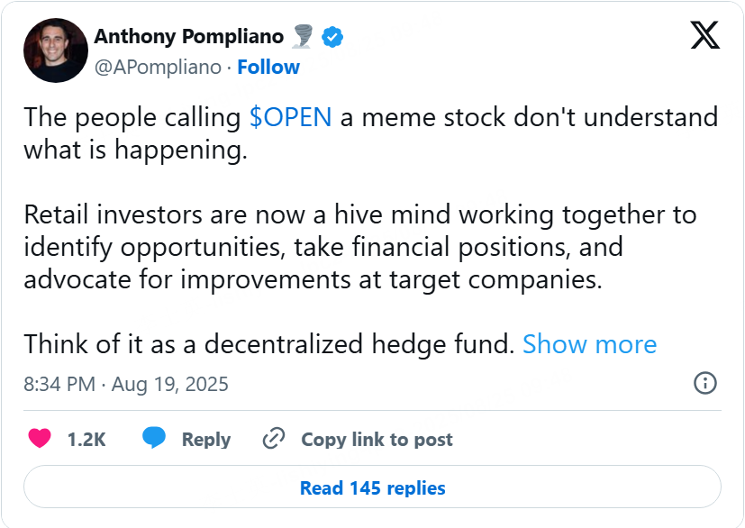Click the X logo in the corner
745x528 pixels.
coord(705,35)
